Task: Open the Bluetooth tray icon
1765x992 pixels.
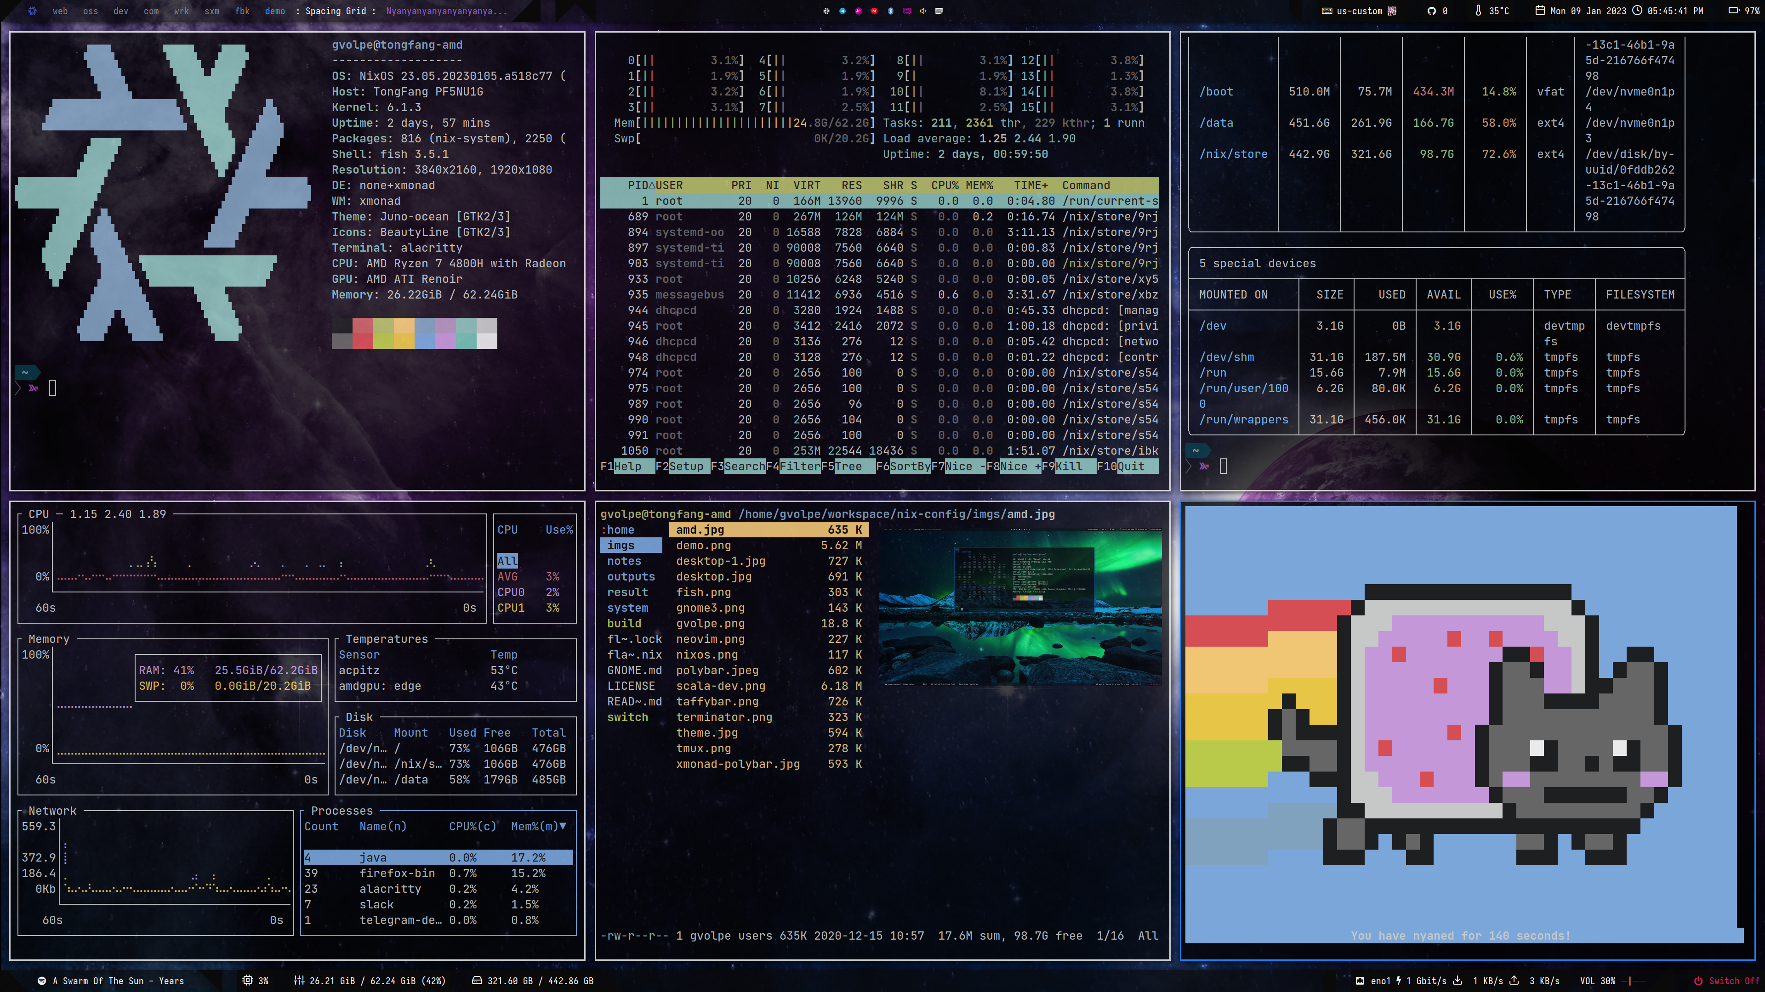Action: [891, 11]
